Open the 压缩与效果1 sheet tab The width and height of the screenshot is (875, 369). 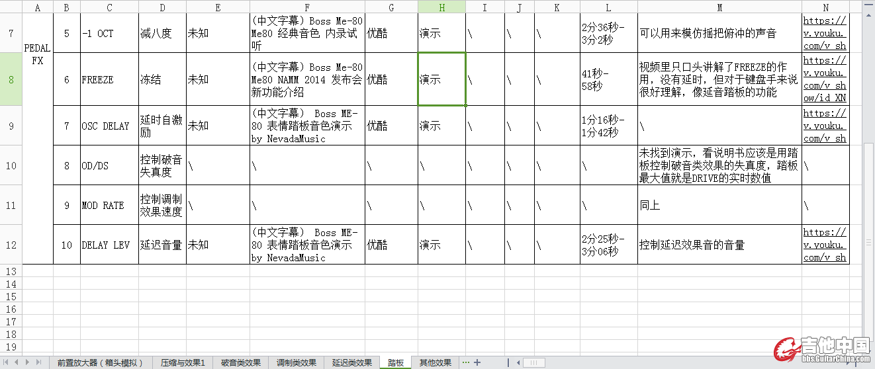pyautogui.click(x=183, y=362)
